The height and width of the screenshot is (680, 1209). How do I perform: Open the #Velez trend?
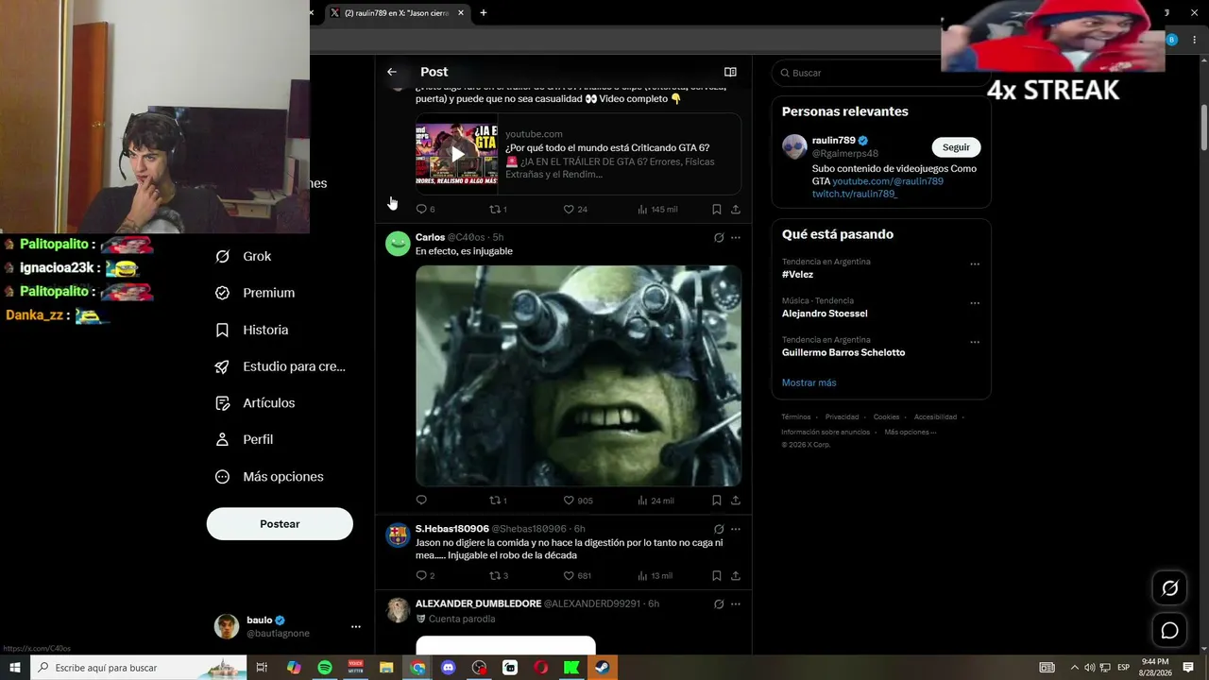coord(797,275)
